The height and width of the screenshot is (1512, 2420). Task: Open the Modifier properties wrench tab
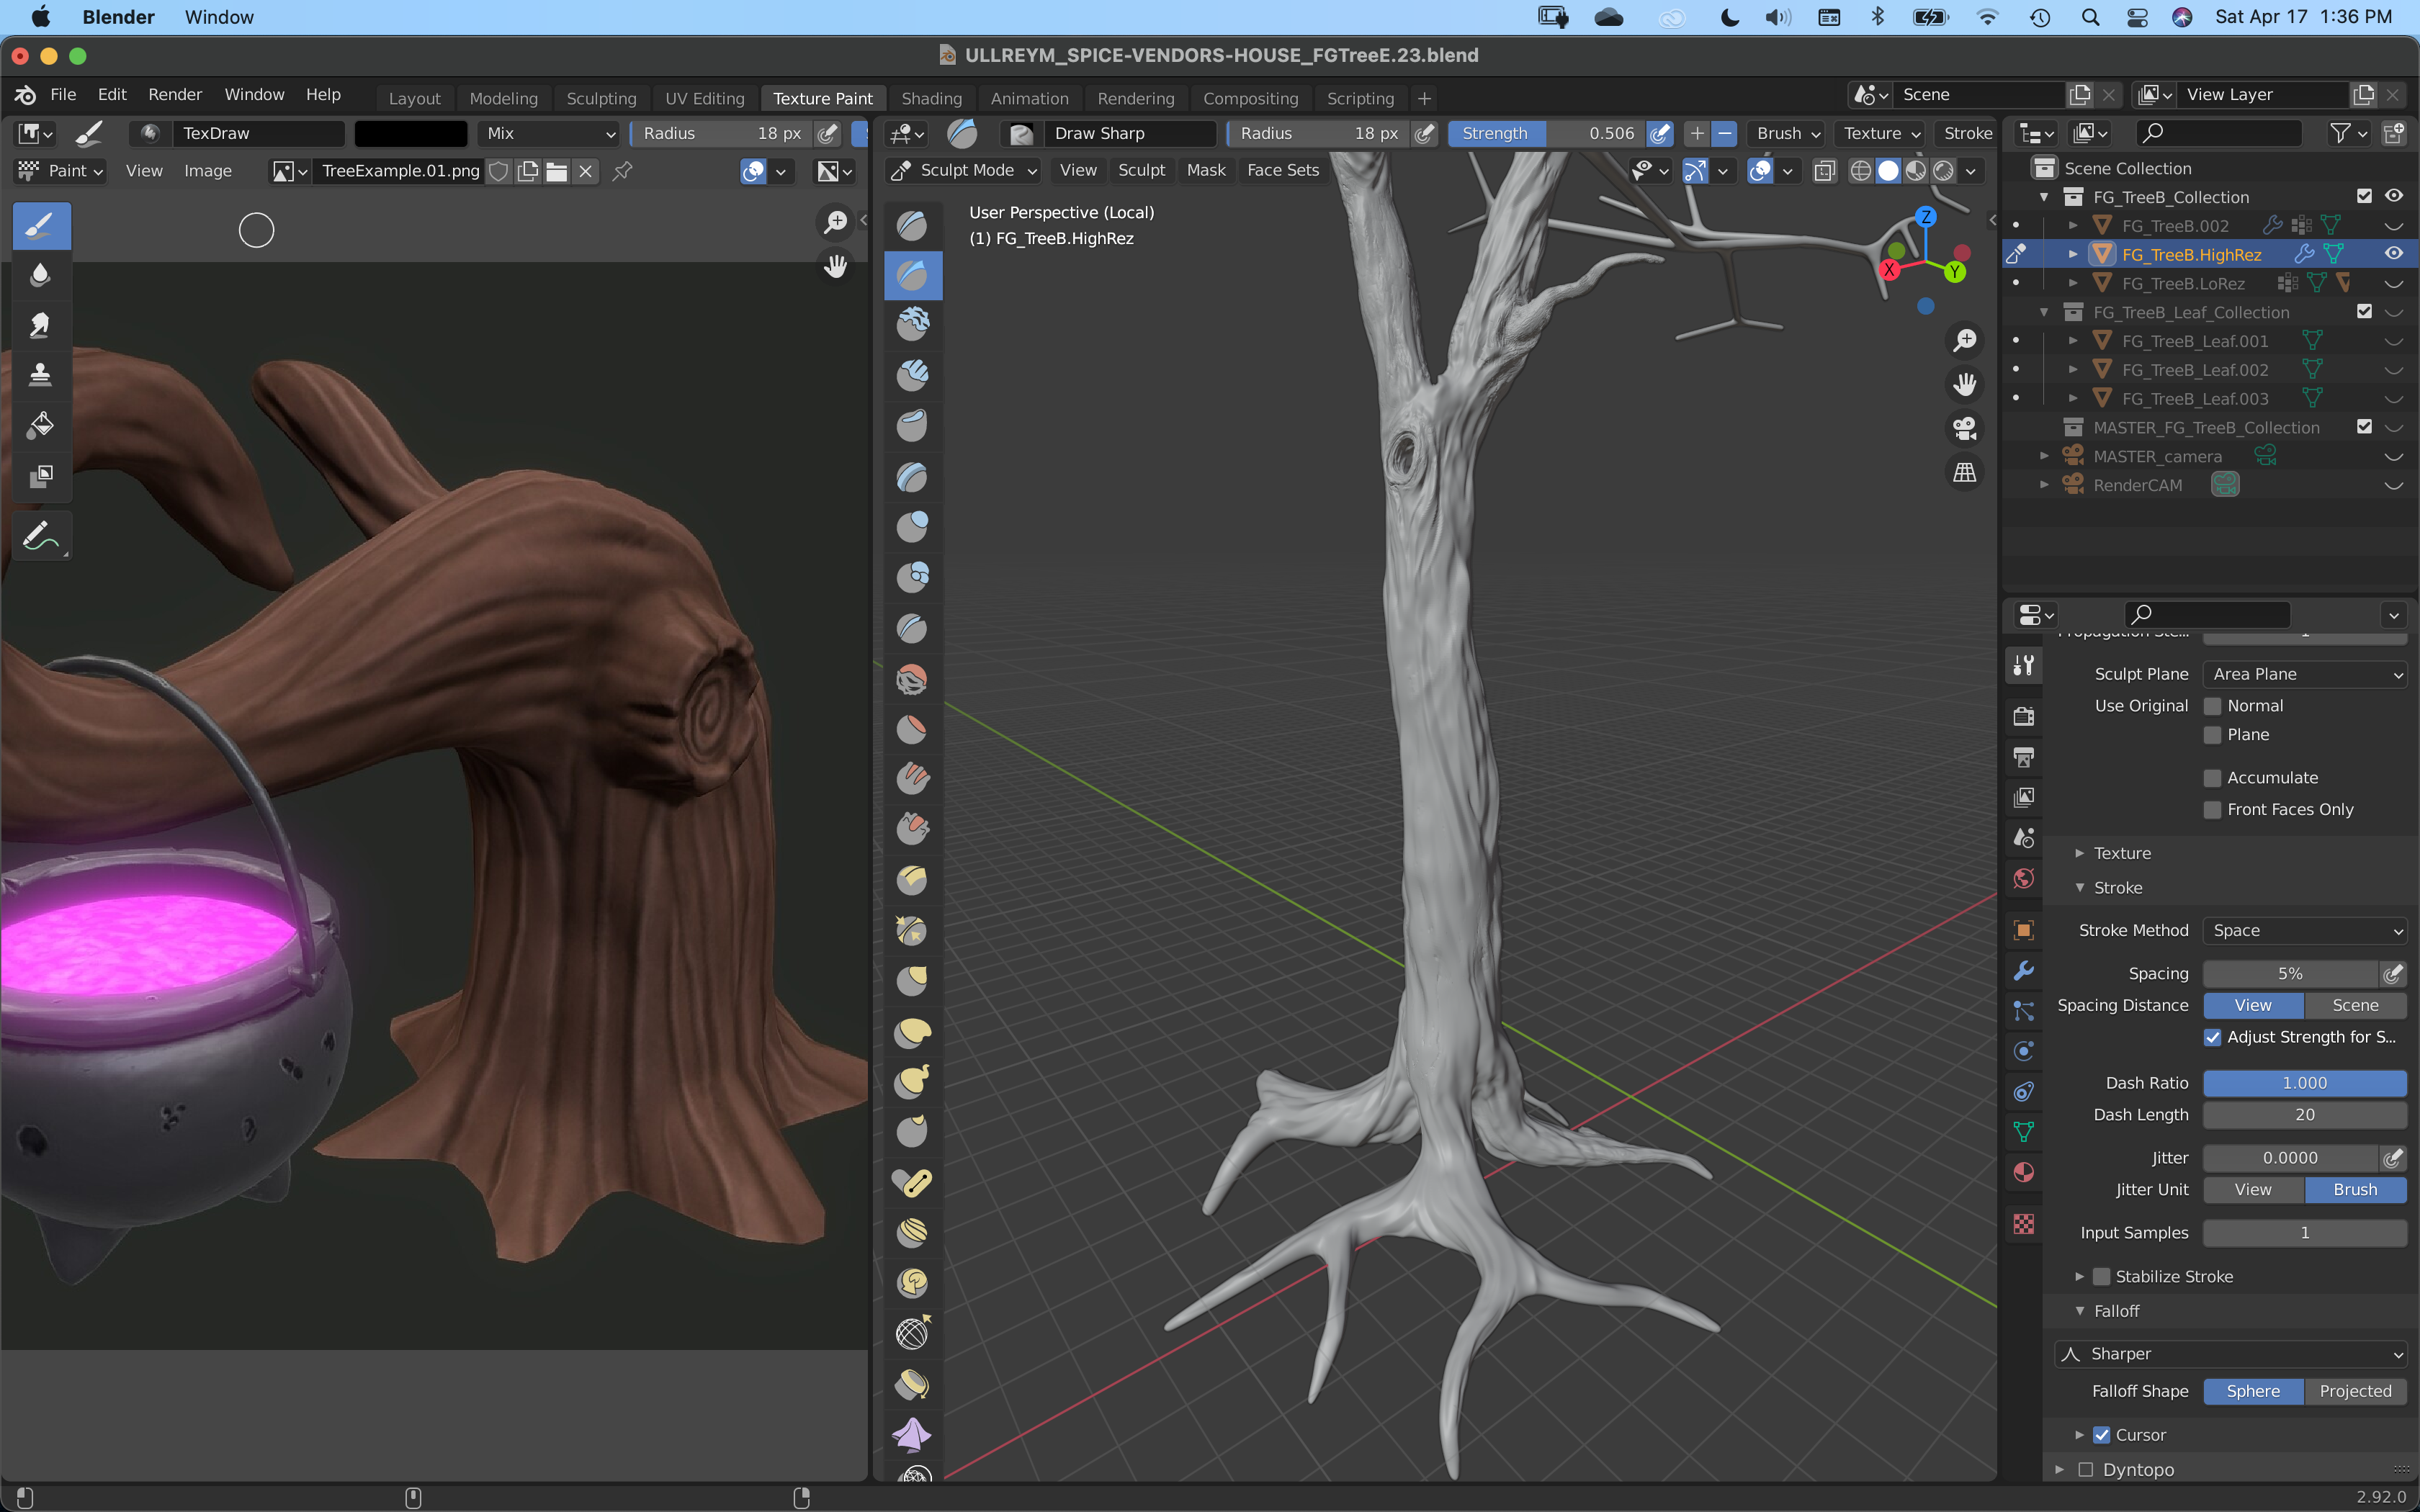(x=2024, y=970)
